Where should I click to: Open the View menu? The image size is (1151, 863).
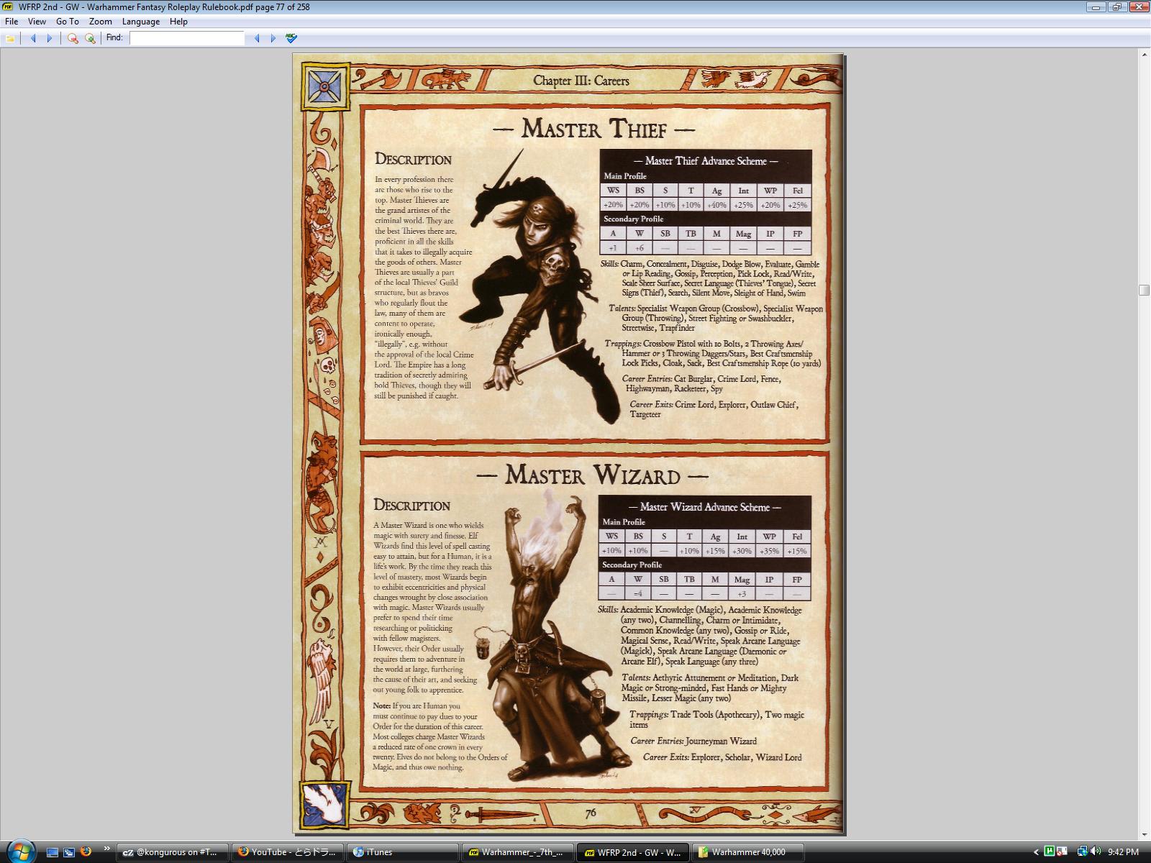(x=37, y=22)
